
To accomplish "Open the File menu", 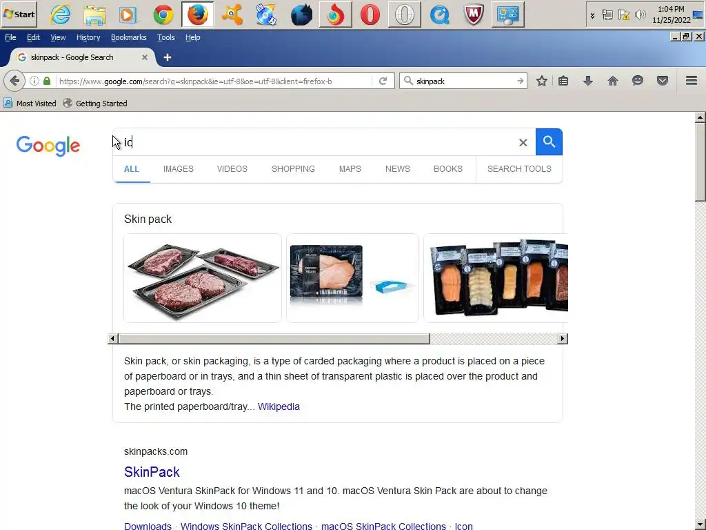I will pos(10,37).
